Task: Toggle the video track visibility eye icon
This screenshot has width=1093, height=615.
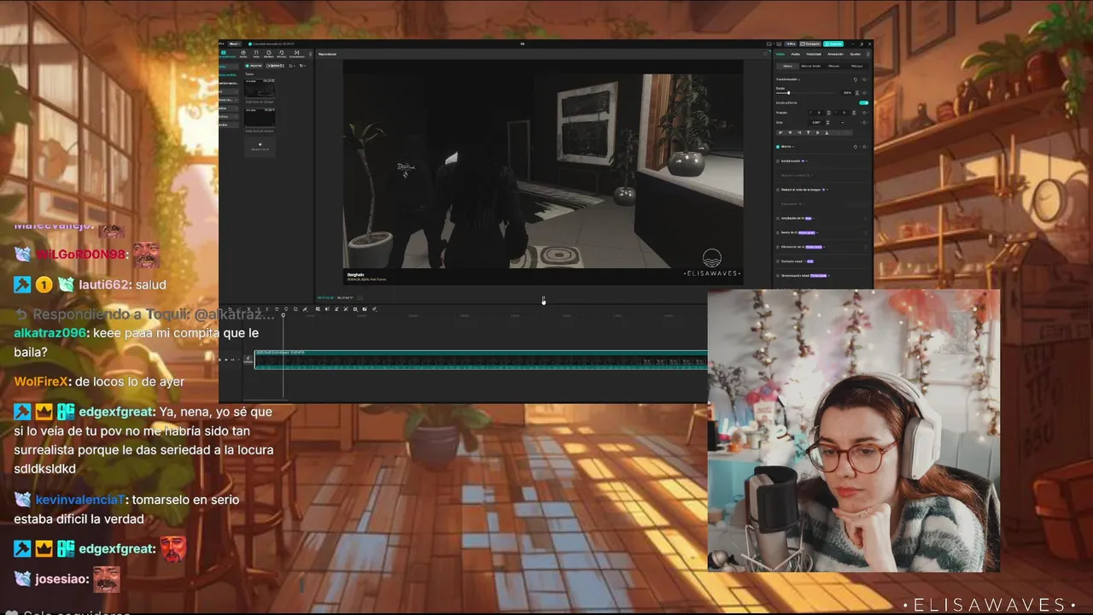Action: tap(226, 360)
